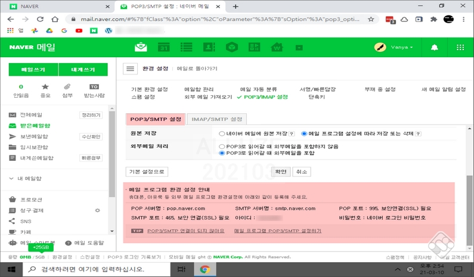Screen dimensions: 474x277
Task: Select 네이버 메일에 원본 저장 radio
Action: click(222, 133)
